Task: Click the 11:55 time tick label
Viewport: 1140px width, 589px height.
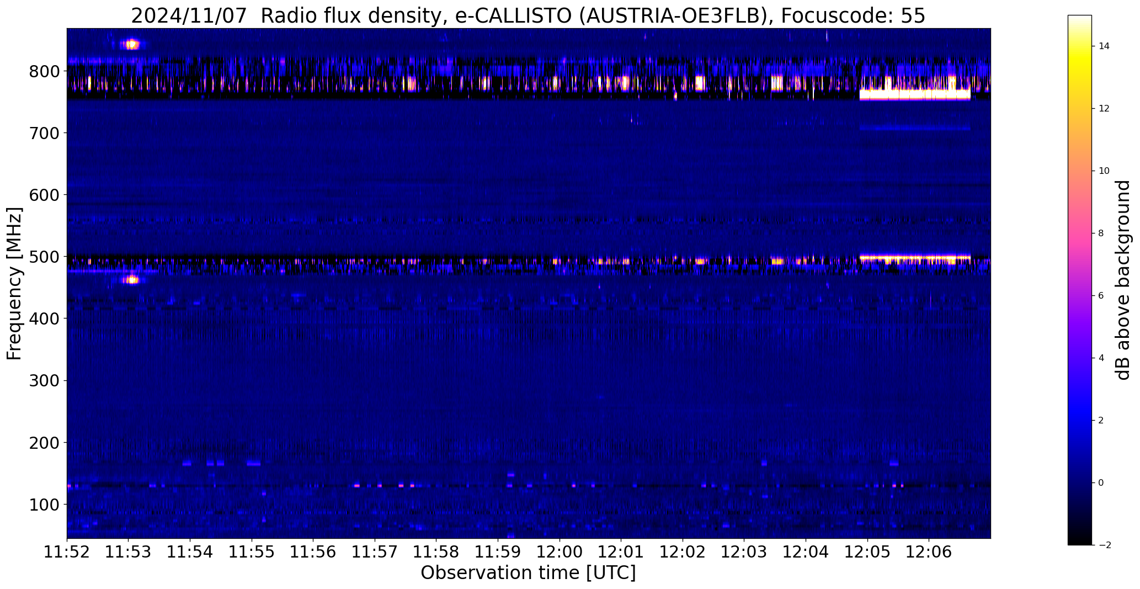Action: [252, 552]
